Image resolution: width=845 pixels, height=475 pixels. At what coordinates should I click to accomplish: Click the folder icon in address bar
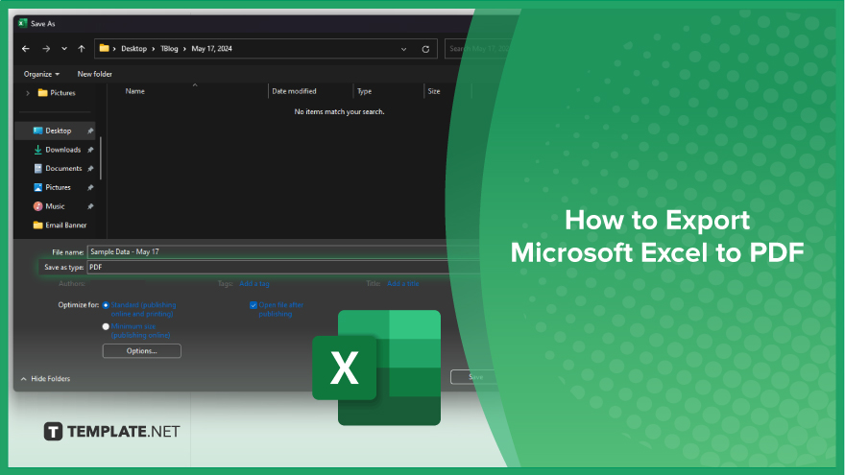coord(104,49)
